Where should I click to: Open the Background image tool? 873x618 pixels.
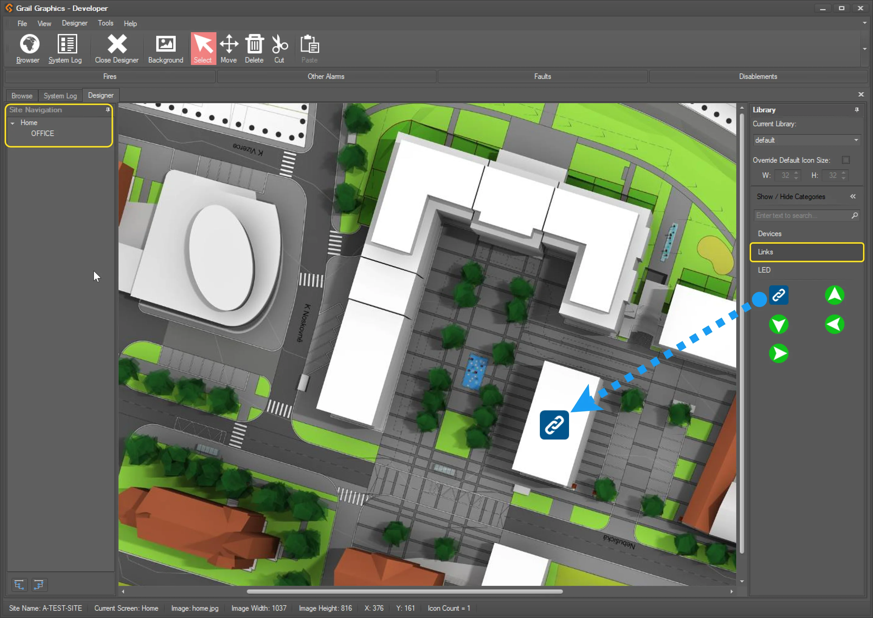click(x=165, y=44)
